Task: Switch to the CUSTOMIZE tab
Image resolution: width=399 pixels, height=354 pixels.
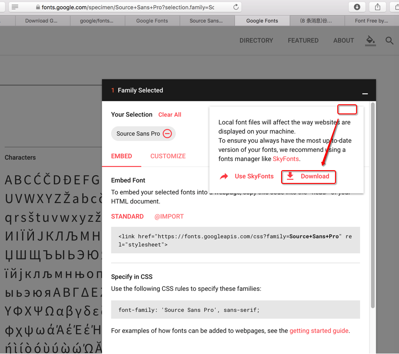Action: tap(168, 156)
